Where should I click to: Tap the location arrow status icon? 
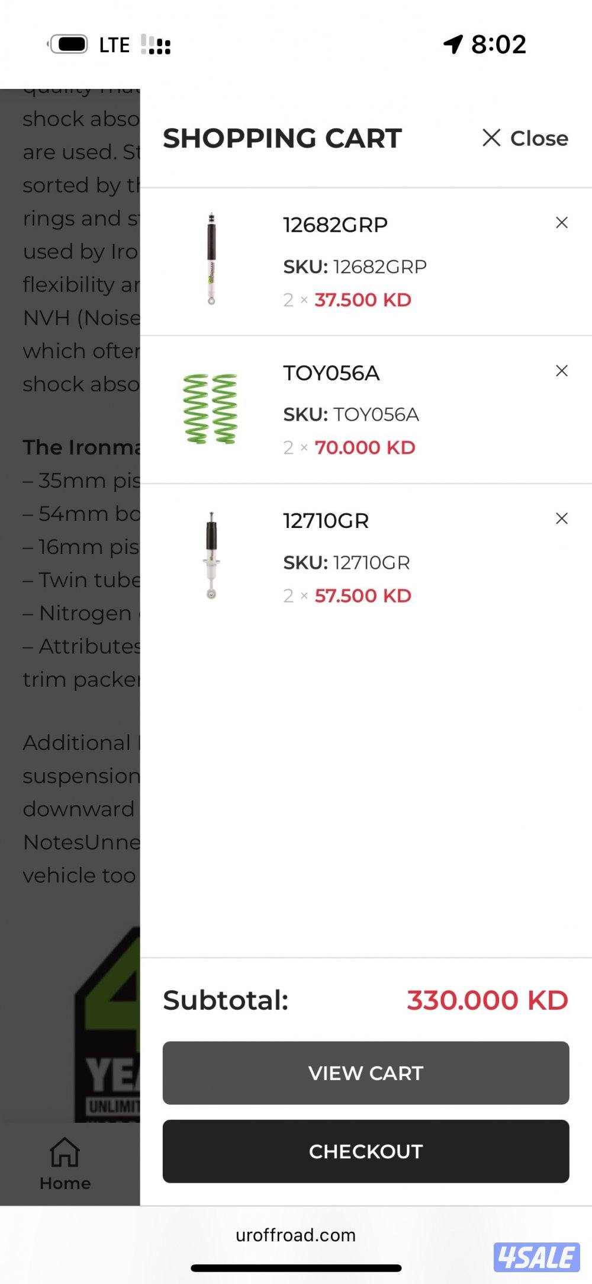pos(453,44)
